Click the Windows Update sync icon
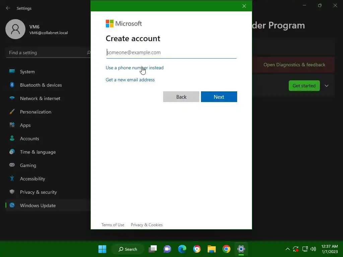The image size is (343, 257). click(x=12, y=205)
